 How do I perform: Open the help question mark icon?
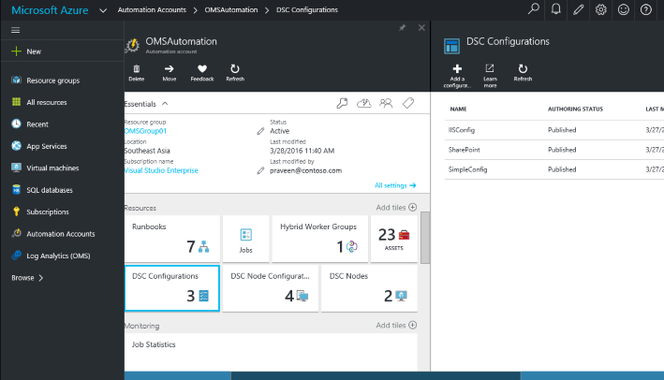click(x=646, y=9)
